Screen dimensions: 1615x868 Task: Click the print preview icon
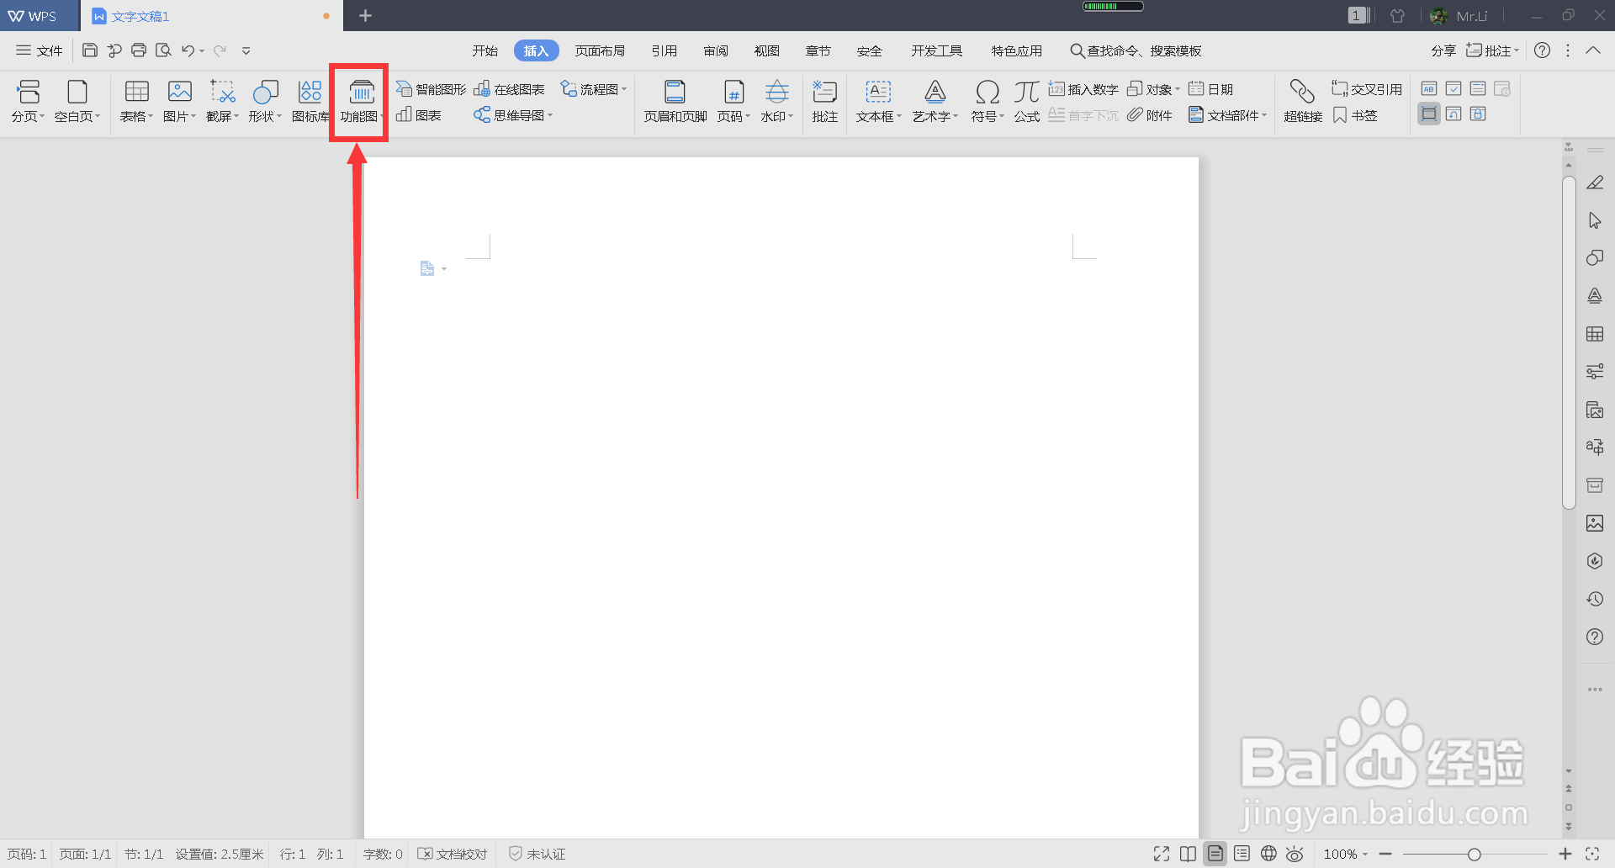click(x=163, y=50)
